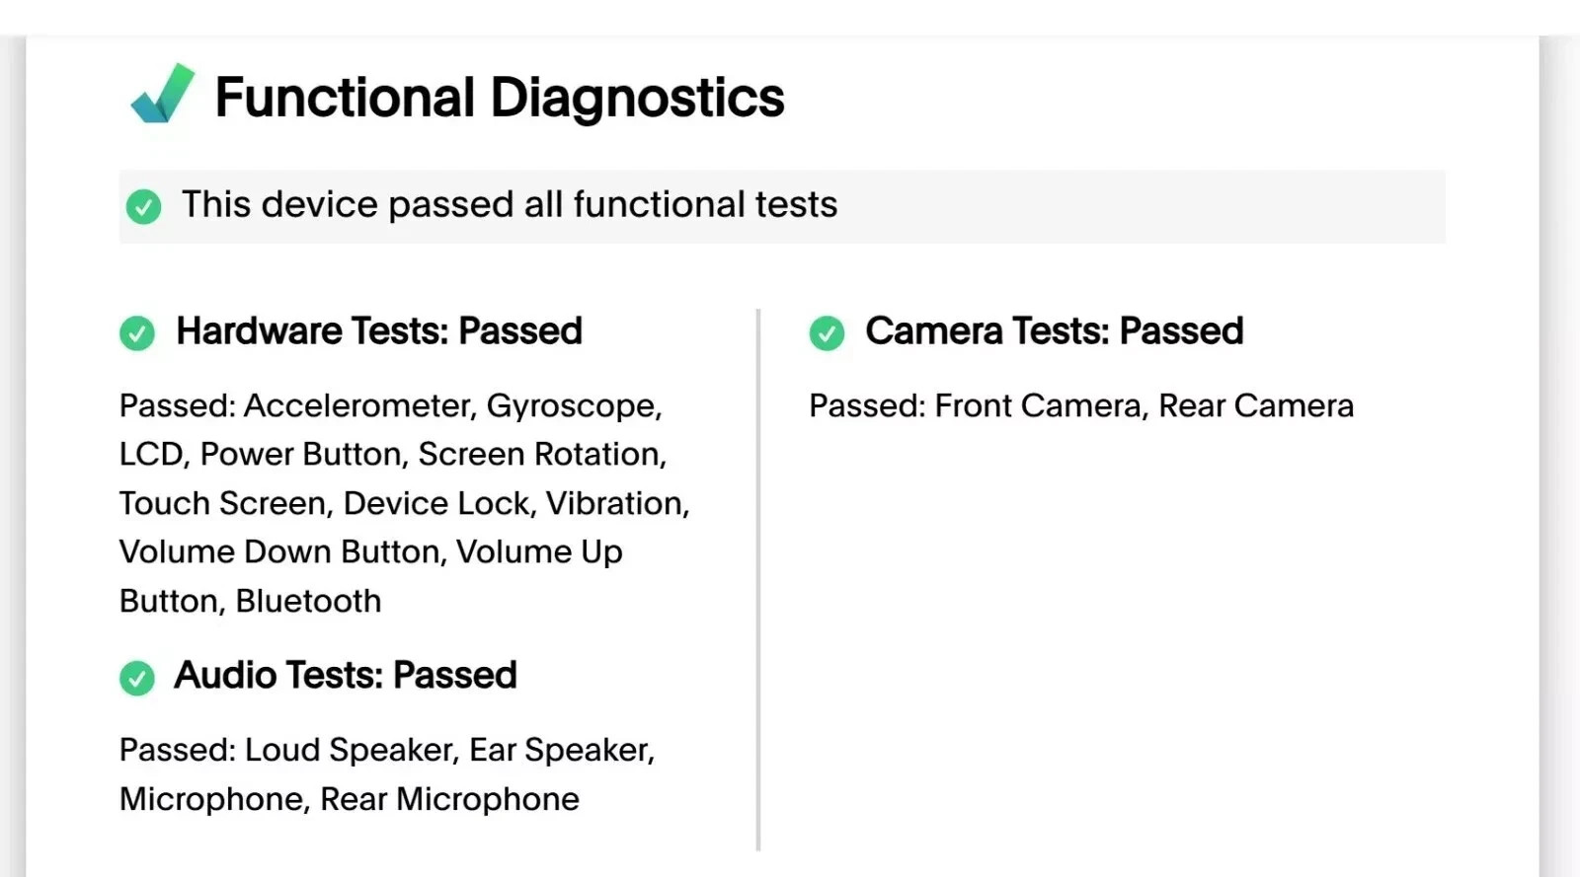This screenshot has height=877, width=1580.
Task: Click the green check next to Camera Tests
Action: [827, 332]
